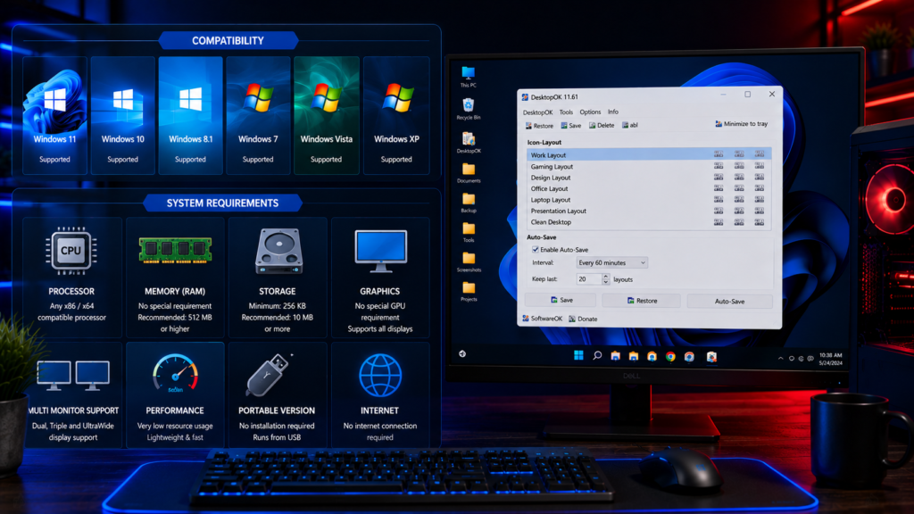Click the Internet globe icon
The image size is (914, 514).
coord(380,376)
